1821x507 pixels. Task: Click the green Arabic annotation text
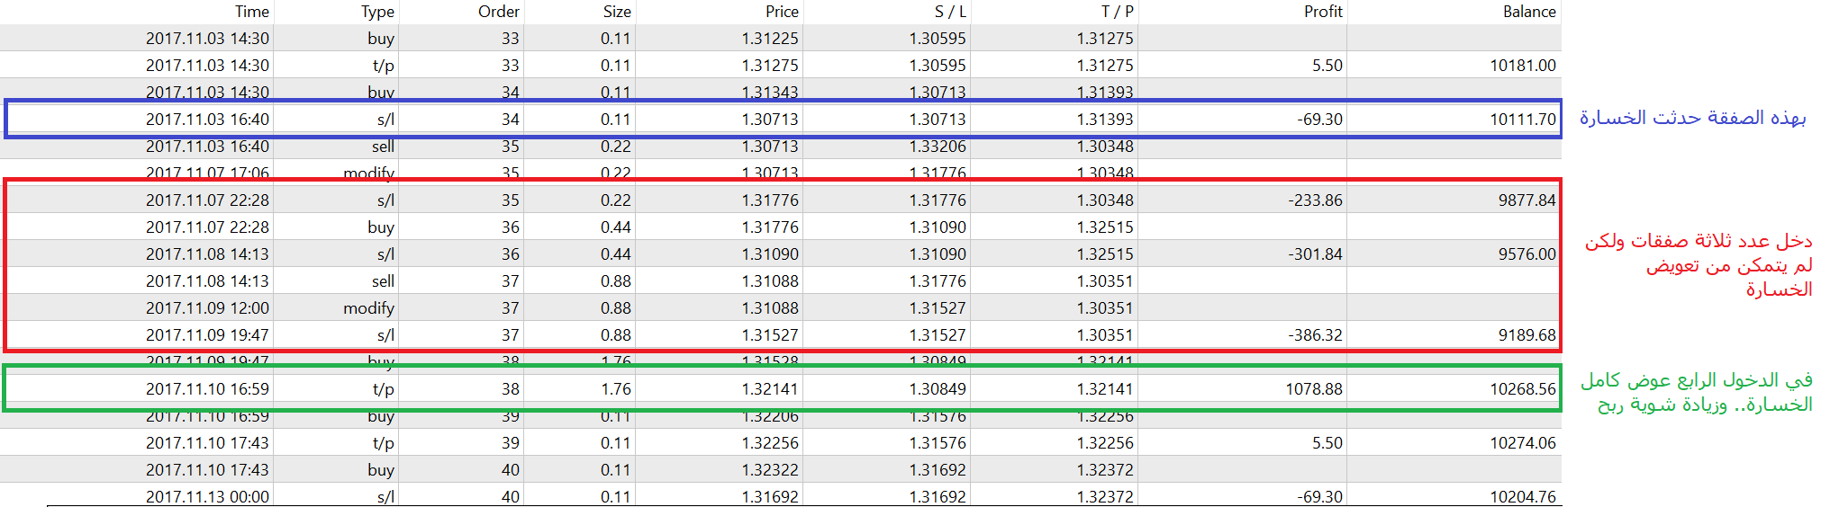click(x=1699, y=392)
